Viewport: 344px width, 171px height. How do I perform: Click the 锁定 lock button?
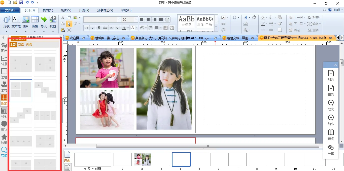click(x=294, y=30)
